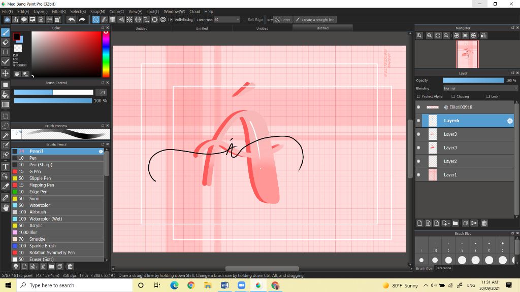
Task: Open the File menu
Action: pyautogui.click(x=7, y=12)
